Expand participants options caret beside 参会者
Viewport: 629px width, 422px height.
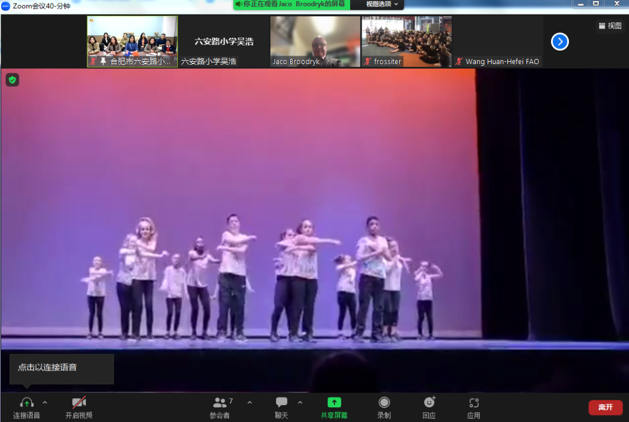[249, 402]
